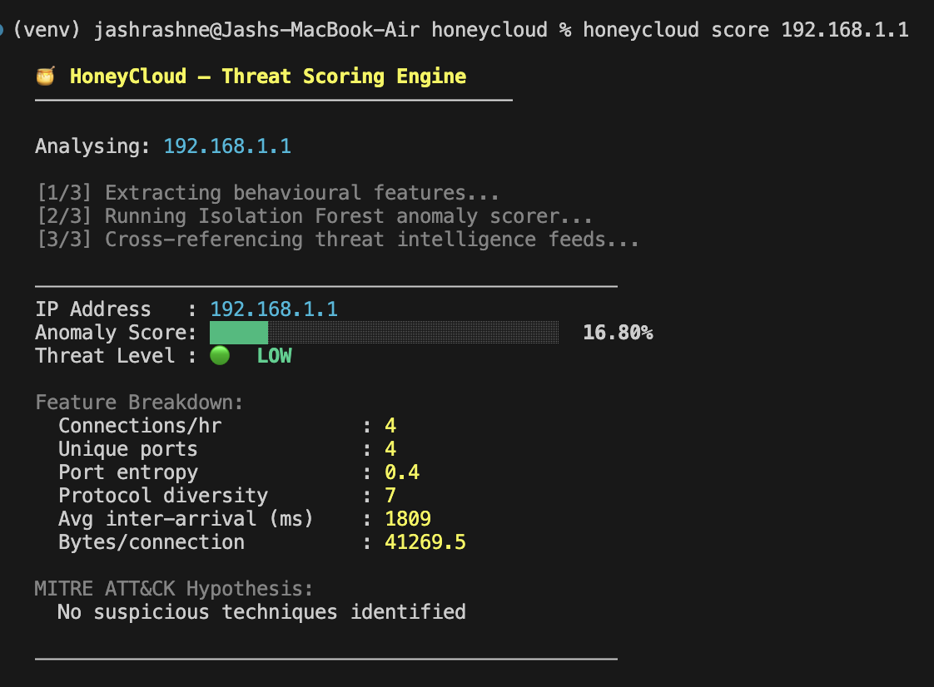Click 'No suspicious techniques identified' line

coord(262,612)
